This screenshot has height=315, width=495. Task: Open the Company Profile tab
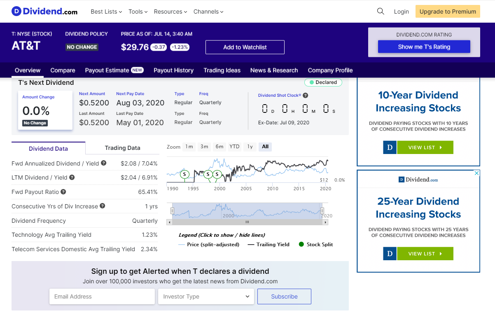[x=330, y=70]
